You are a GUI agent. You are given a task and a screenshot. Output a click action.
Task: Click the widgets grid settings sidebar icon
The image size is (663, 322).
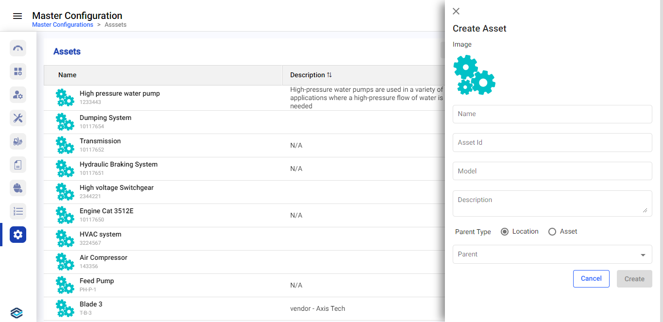click(x=18, y=71)
